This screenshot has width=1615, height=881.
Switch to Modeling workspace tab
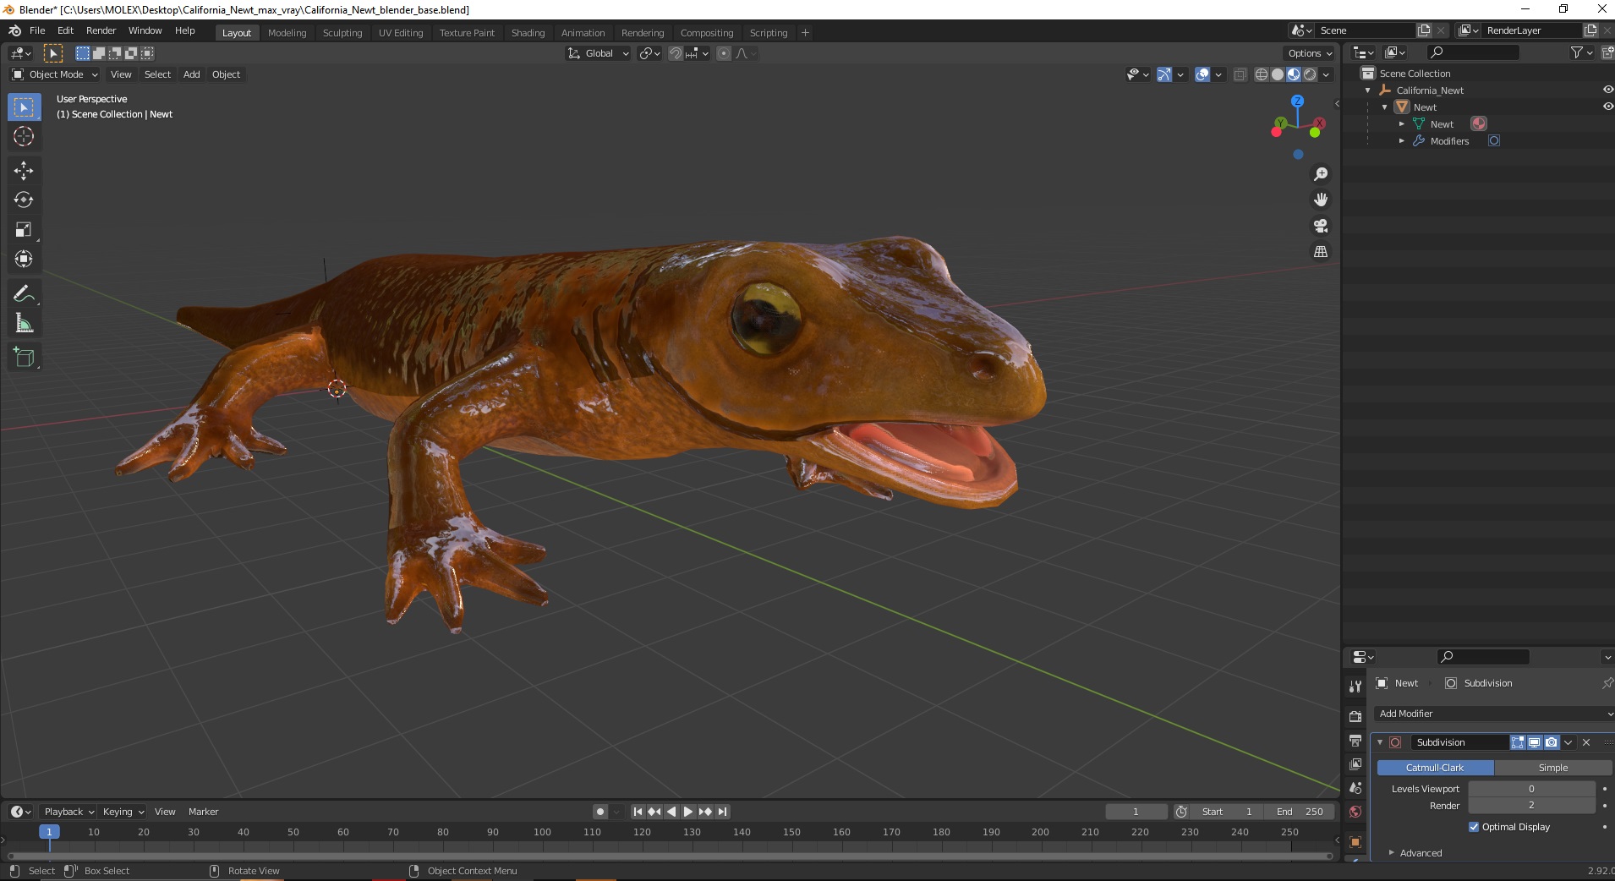(287, 33)
